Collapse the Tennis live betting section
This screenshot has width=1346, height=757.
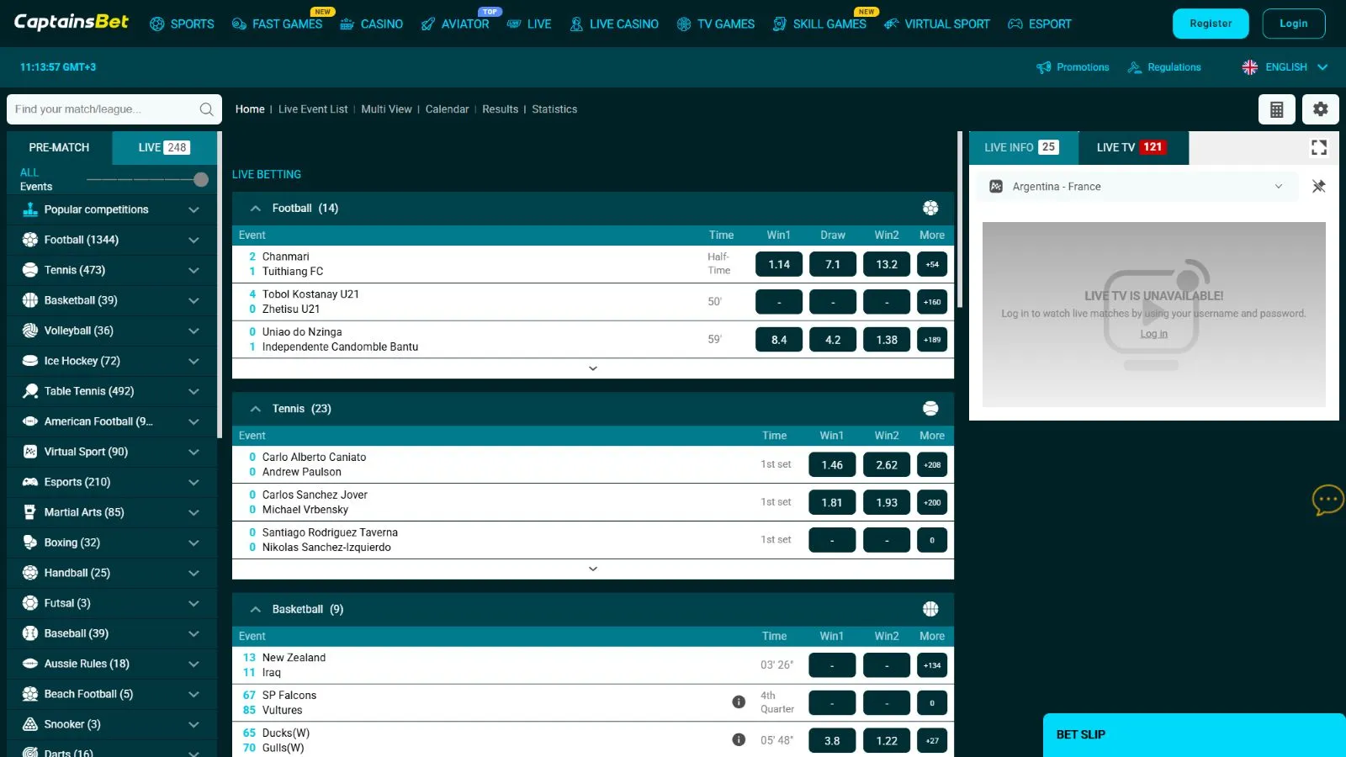(256, 409)
